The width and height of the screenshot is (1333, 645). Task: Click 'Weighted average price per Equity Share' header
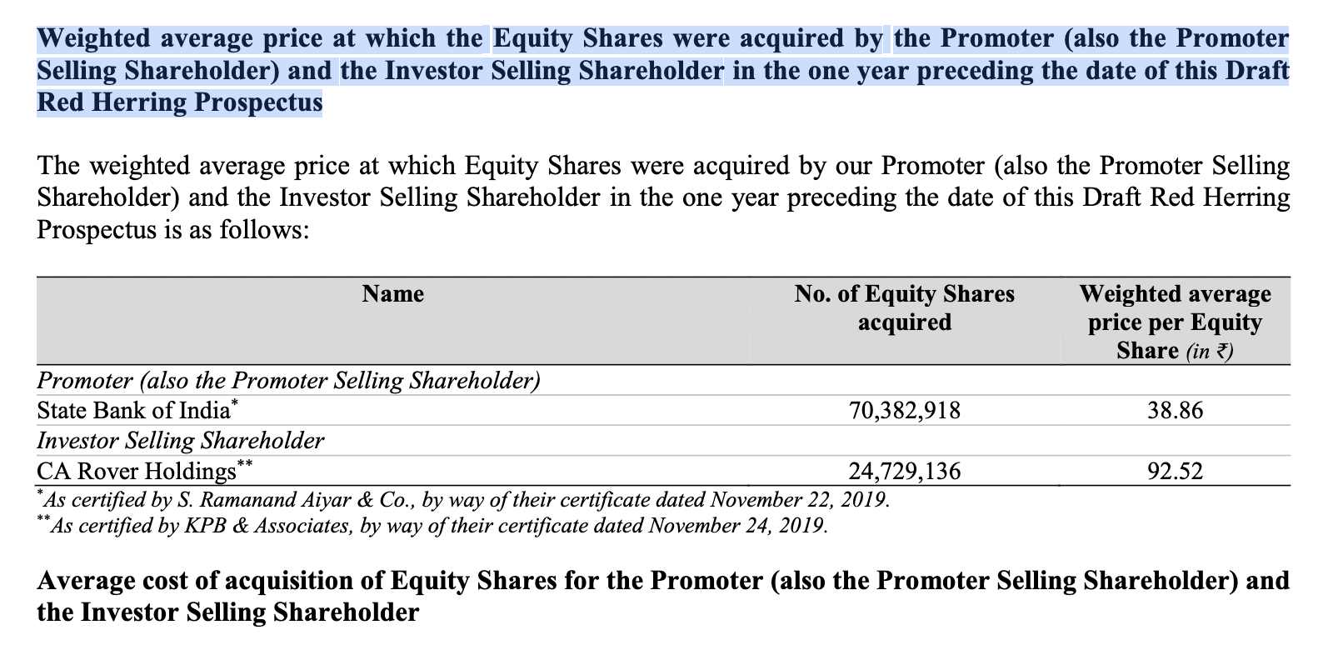(x=1175, y=322)
